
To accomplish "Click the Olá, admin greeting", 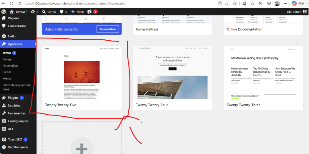I will coord(294,12).
